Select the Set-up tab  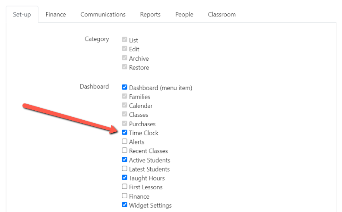22,15
